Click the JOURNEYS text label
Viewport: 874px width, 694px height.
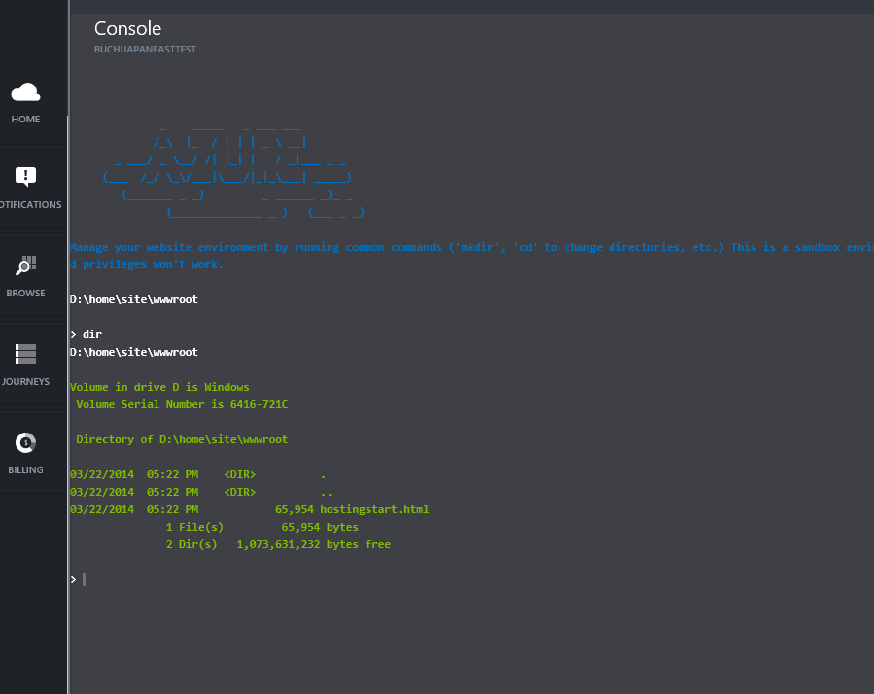pos(25,382)
